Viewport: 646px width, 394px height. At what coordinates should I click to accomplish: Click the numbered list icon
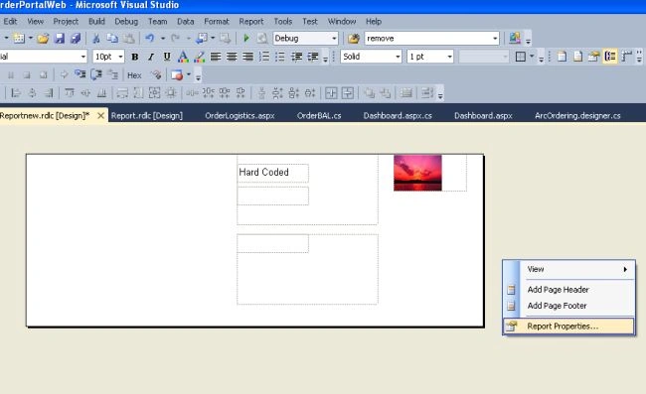point(264,57)
